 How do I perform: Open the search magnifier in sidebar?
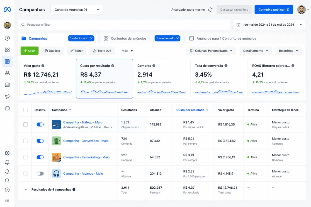[x=7, y=181]
